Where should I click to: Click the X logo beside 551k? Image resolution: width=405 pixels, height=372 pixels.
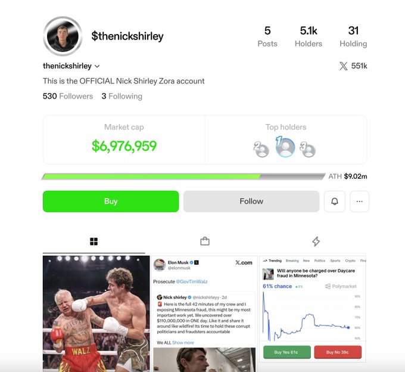343,66
